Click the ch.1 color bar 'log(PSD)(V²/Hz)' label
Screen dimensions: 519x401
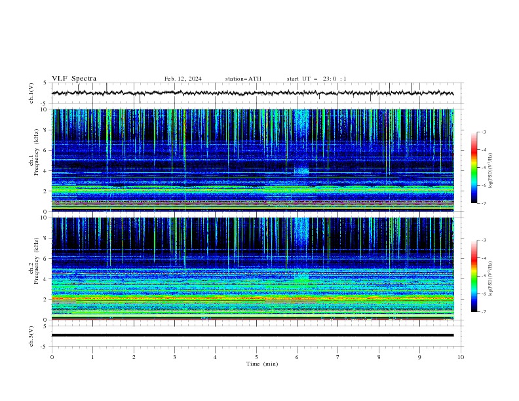pos(491,171)
